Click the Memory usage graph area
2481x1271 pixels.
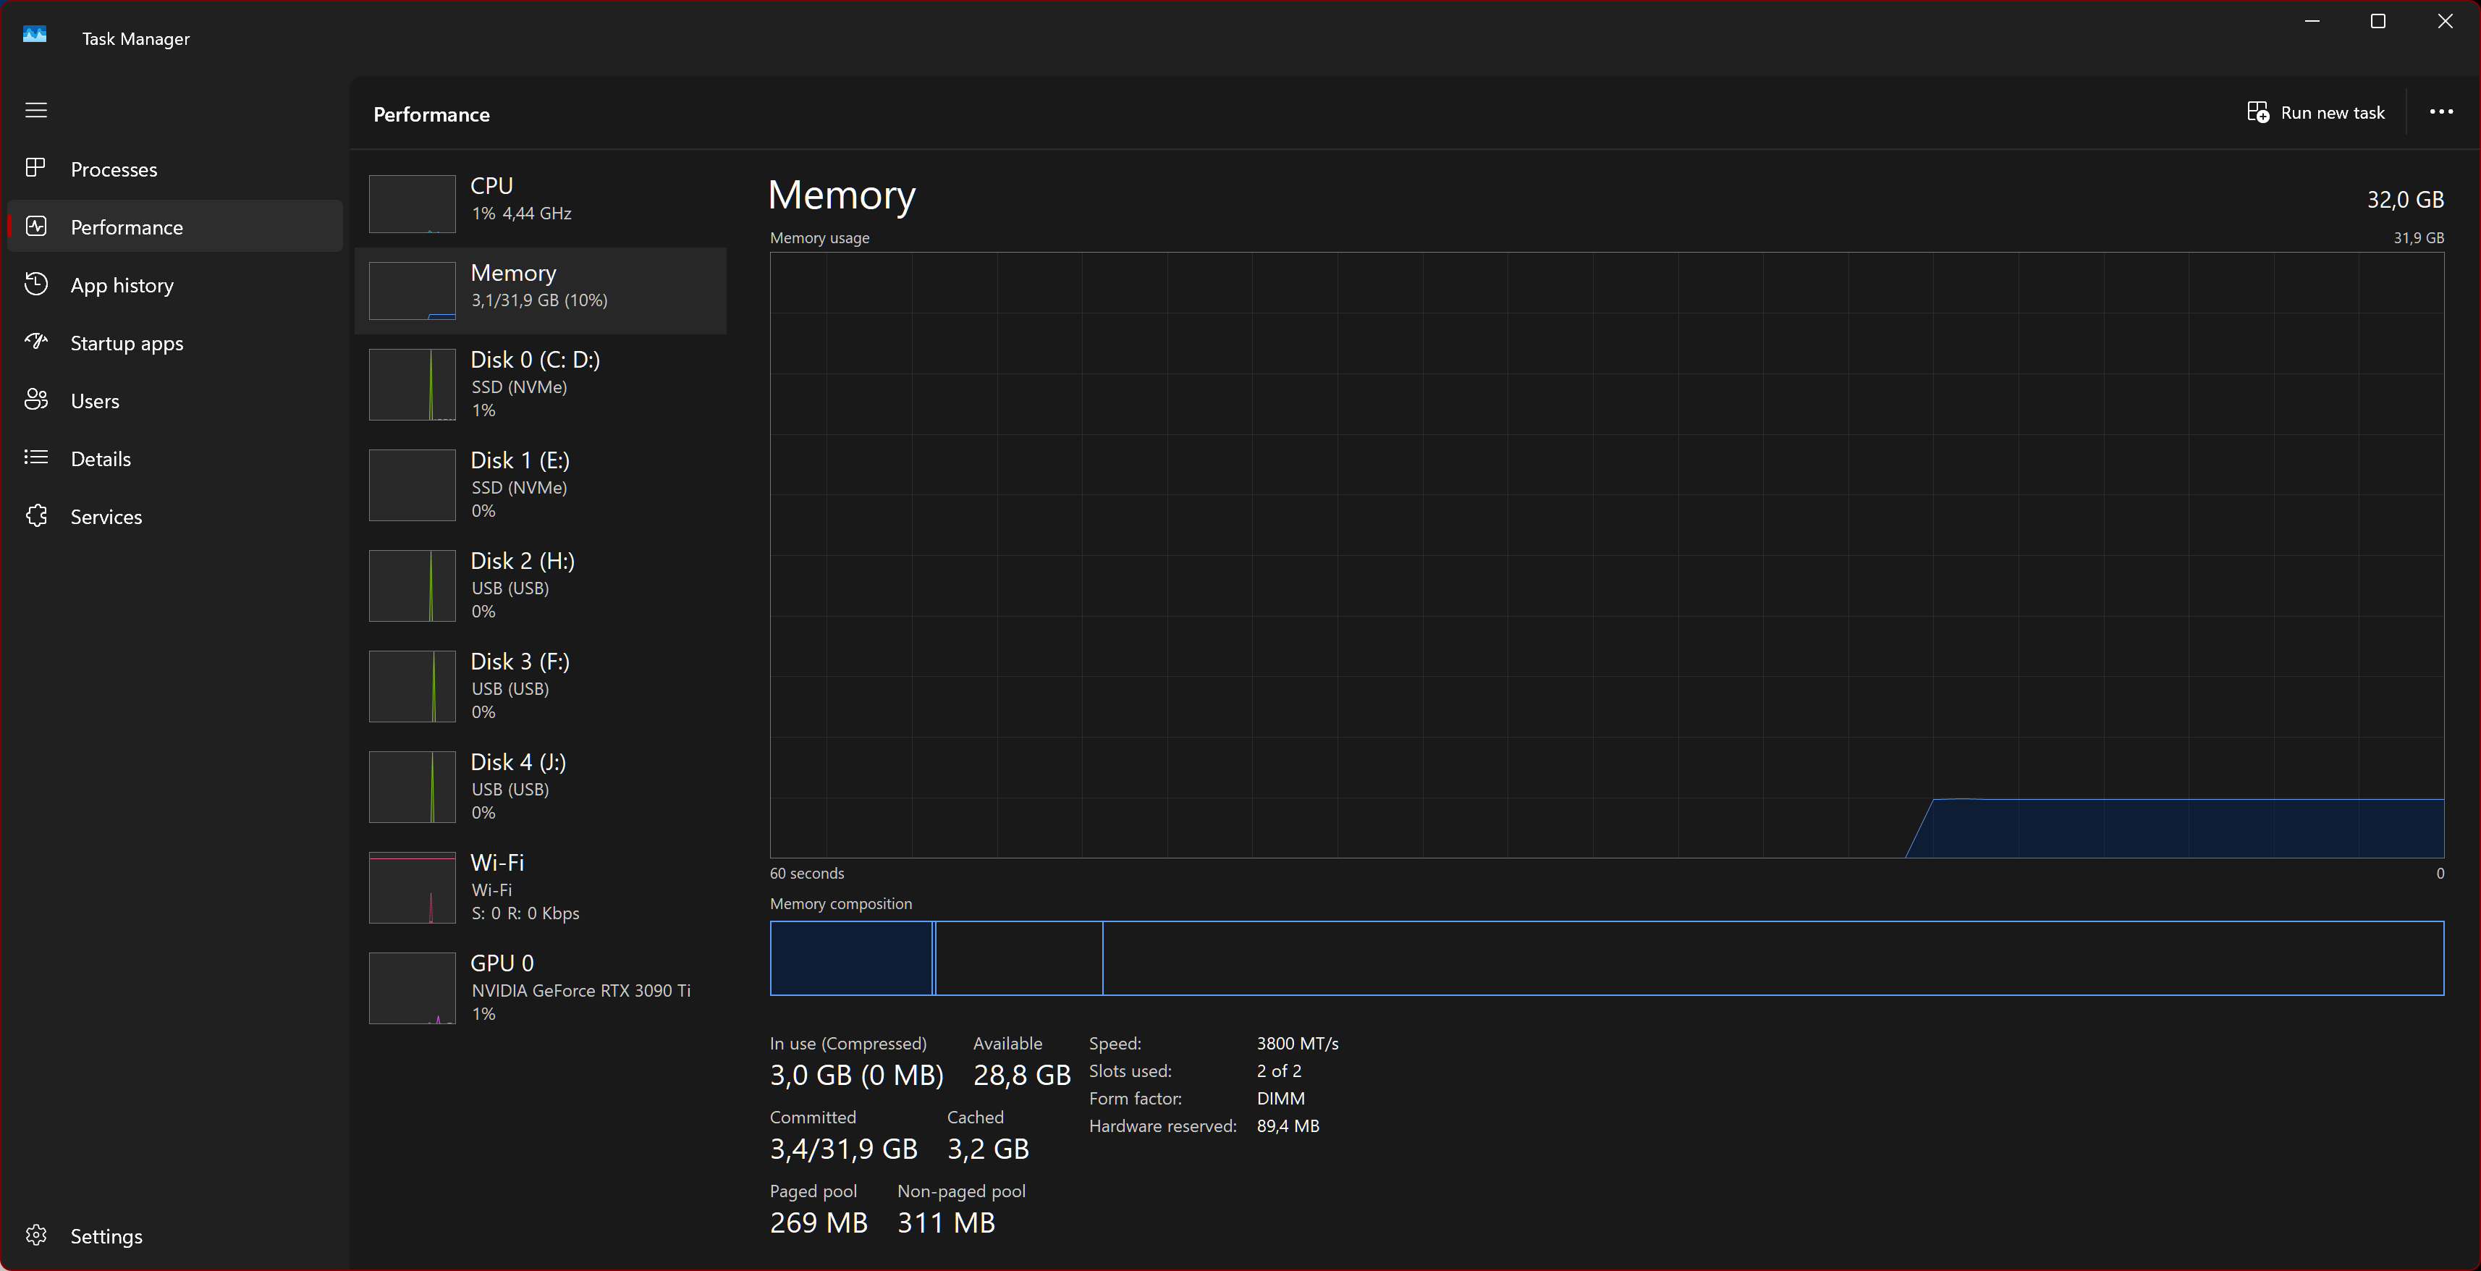(1605, 554)
